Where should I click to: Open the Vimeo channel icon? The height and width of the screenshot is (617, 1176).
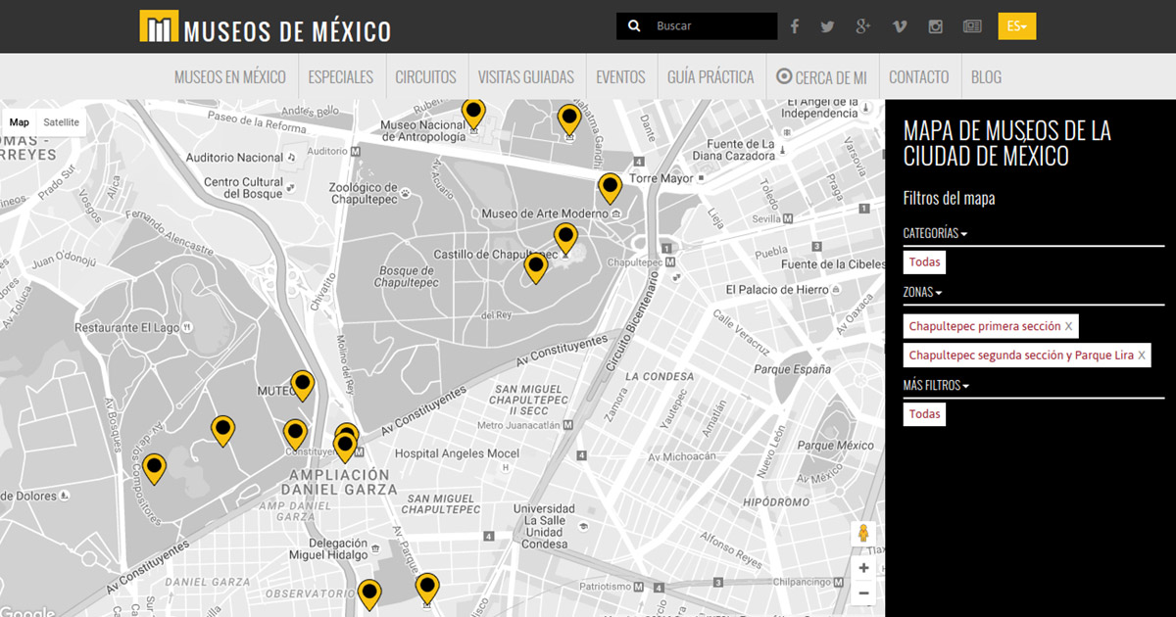tap(900, 26)
